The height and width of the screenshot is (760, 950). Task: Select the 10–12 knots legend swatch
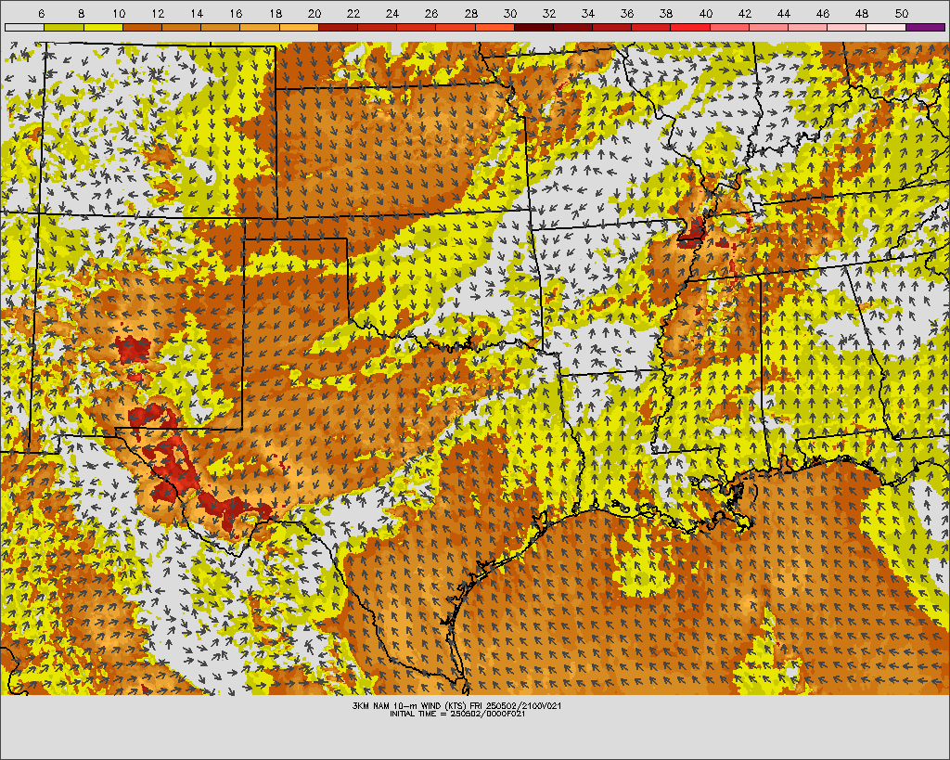pos(142,27)
